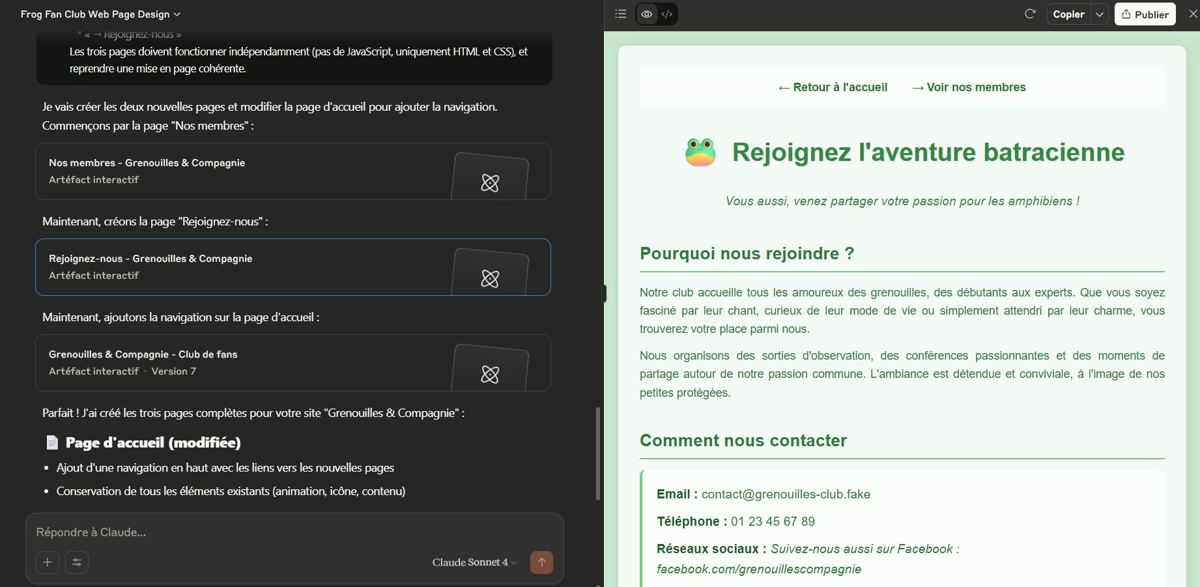Switch to preview eye view
Image resolution: width=1200 pixels, height=587 pixels.
point(646,14)
